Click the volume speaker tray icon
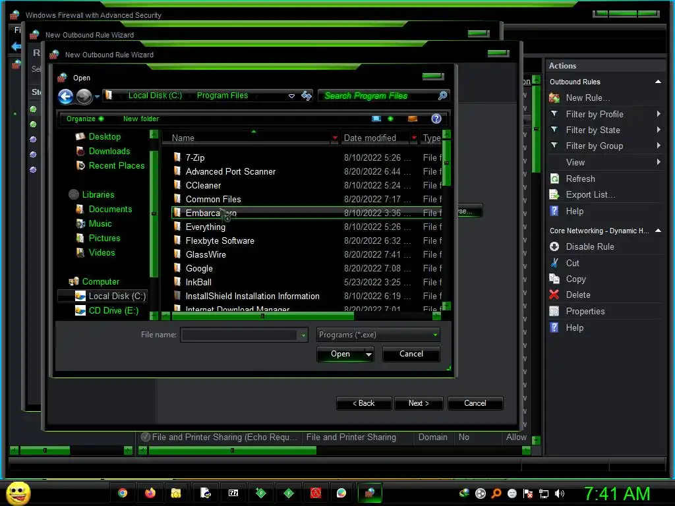This screenshot has width=675, height=506. (560, 493)
